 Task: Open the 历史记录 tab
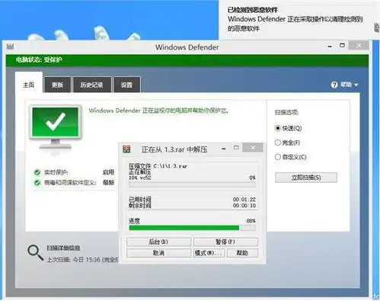click(91, 85)
